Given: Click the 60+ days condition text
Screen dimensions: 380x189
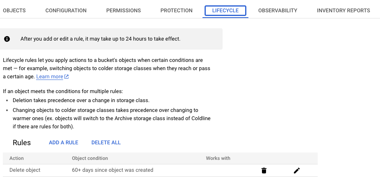Looking at the screenshot, I should pos(112,170).
